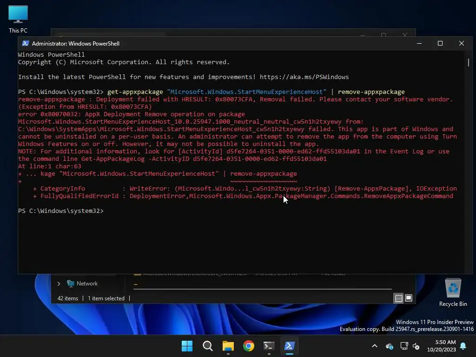Click the Copyright Microsoft Corporation line
The image size is (476, 357).
pyautogui.click(x=124, y=62)
